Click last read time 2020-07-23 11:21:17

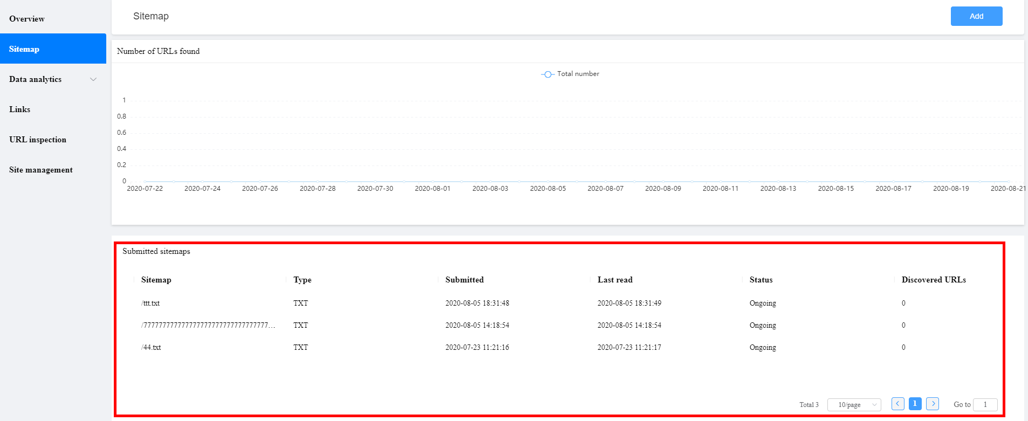coord(629,348)
